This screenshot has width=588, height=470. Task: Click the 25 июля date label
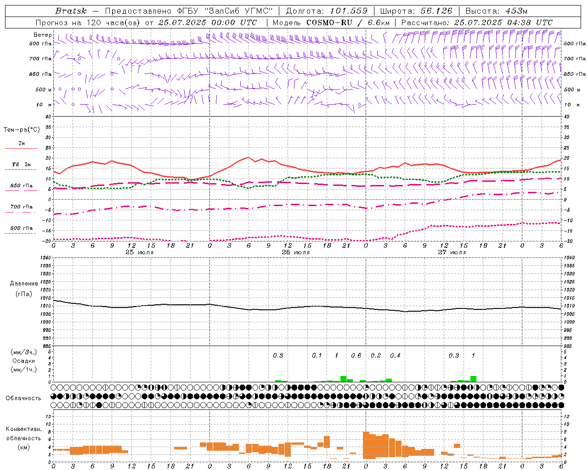[x=140, y=252]
